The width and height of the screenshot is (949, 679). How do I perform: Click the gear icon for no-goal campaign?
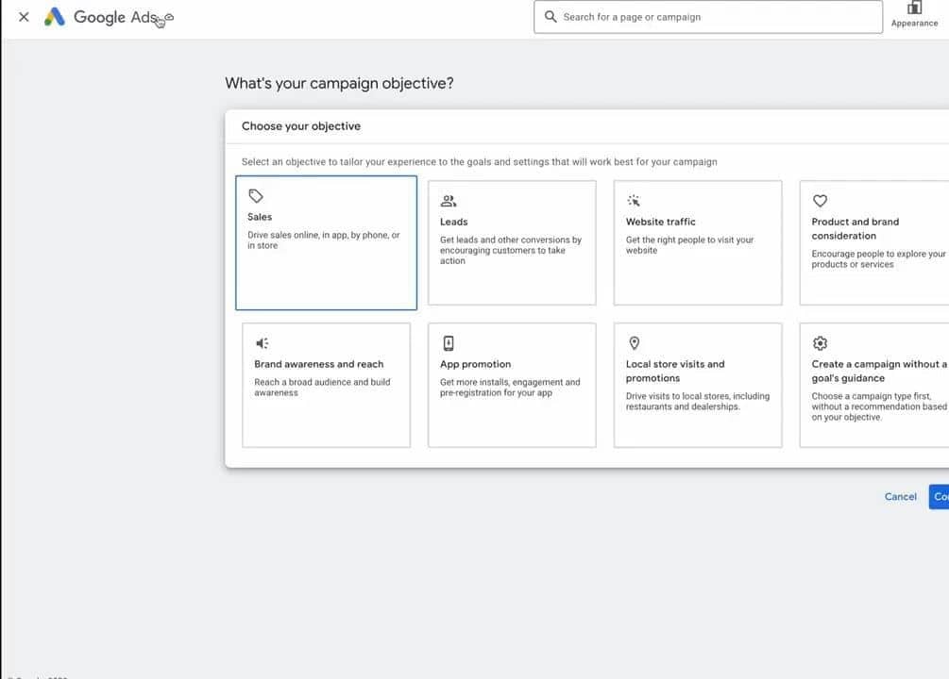tap(820, 343)
